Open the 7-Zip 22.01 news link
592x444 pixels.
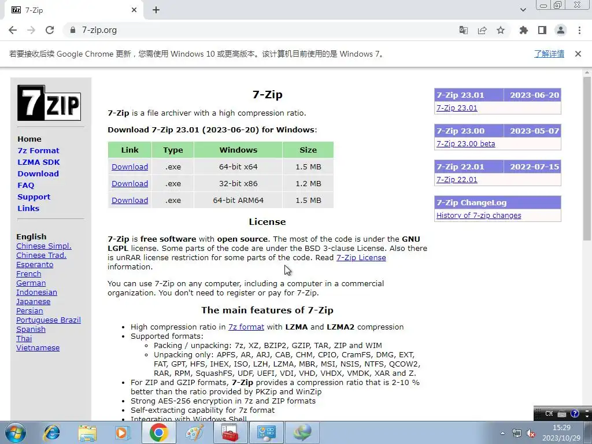[457, 180]
